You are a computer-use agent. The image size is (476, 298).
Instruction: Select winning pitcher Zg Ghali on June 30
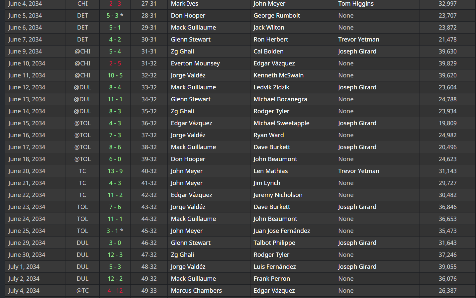pos(182,255)
